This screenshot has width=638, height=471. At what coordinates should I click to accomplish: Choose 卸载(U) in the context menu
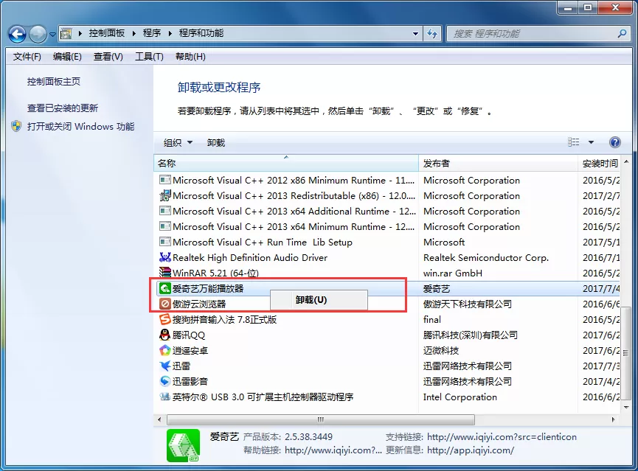click(x=319, y=300)
